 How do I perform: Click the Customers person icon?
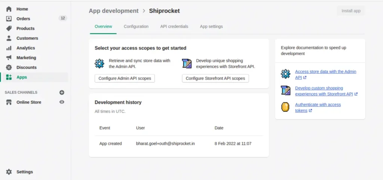(x=9, y=38)
